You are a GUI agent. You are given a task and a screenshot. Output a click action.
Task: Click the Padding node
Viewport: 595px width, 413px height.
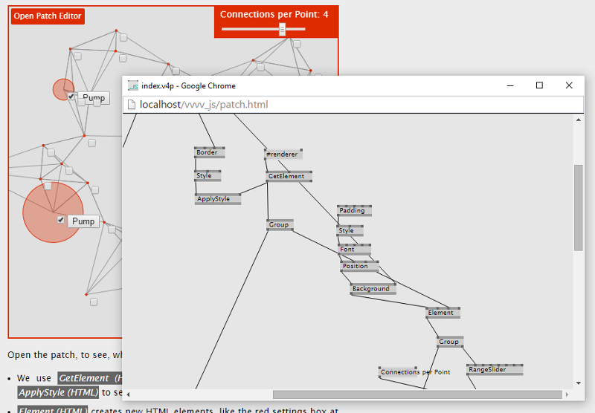pyautogui.click(x=355, y=210)
